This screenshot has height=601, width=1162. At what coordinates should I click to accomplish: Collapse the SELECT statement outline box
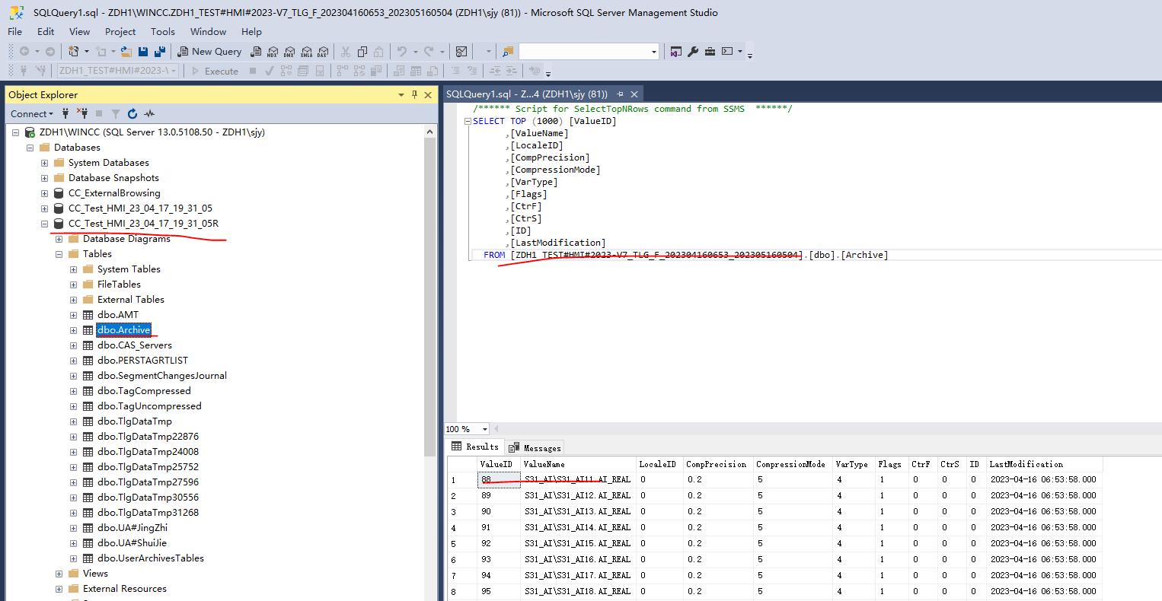coord(468,121)
